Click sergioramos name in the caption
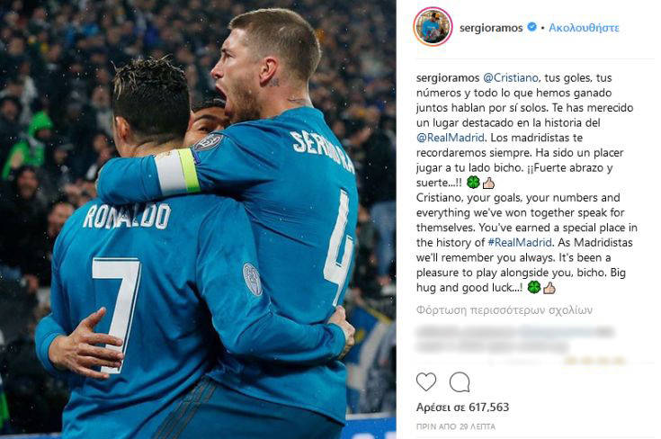Viewport: 661px width, 439px height. tap(448, 78)
